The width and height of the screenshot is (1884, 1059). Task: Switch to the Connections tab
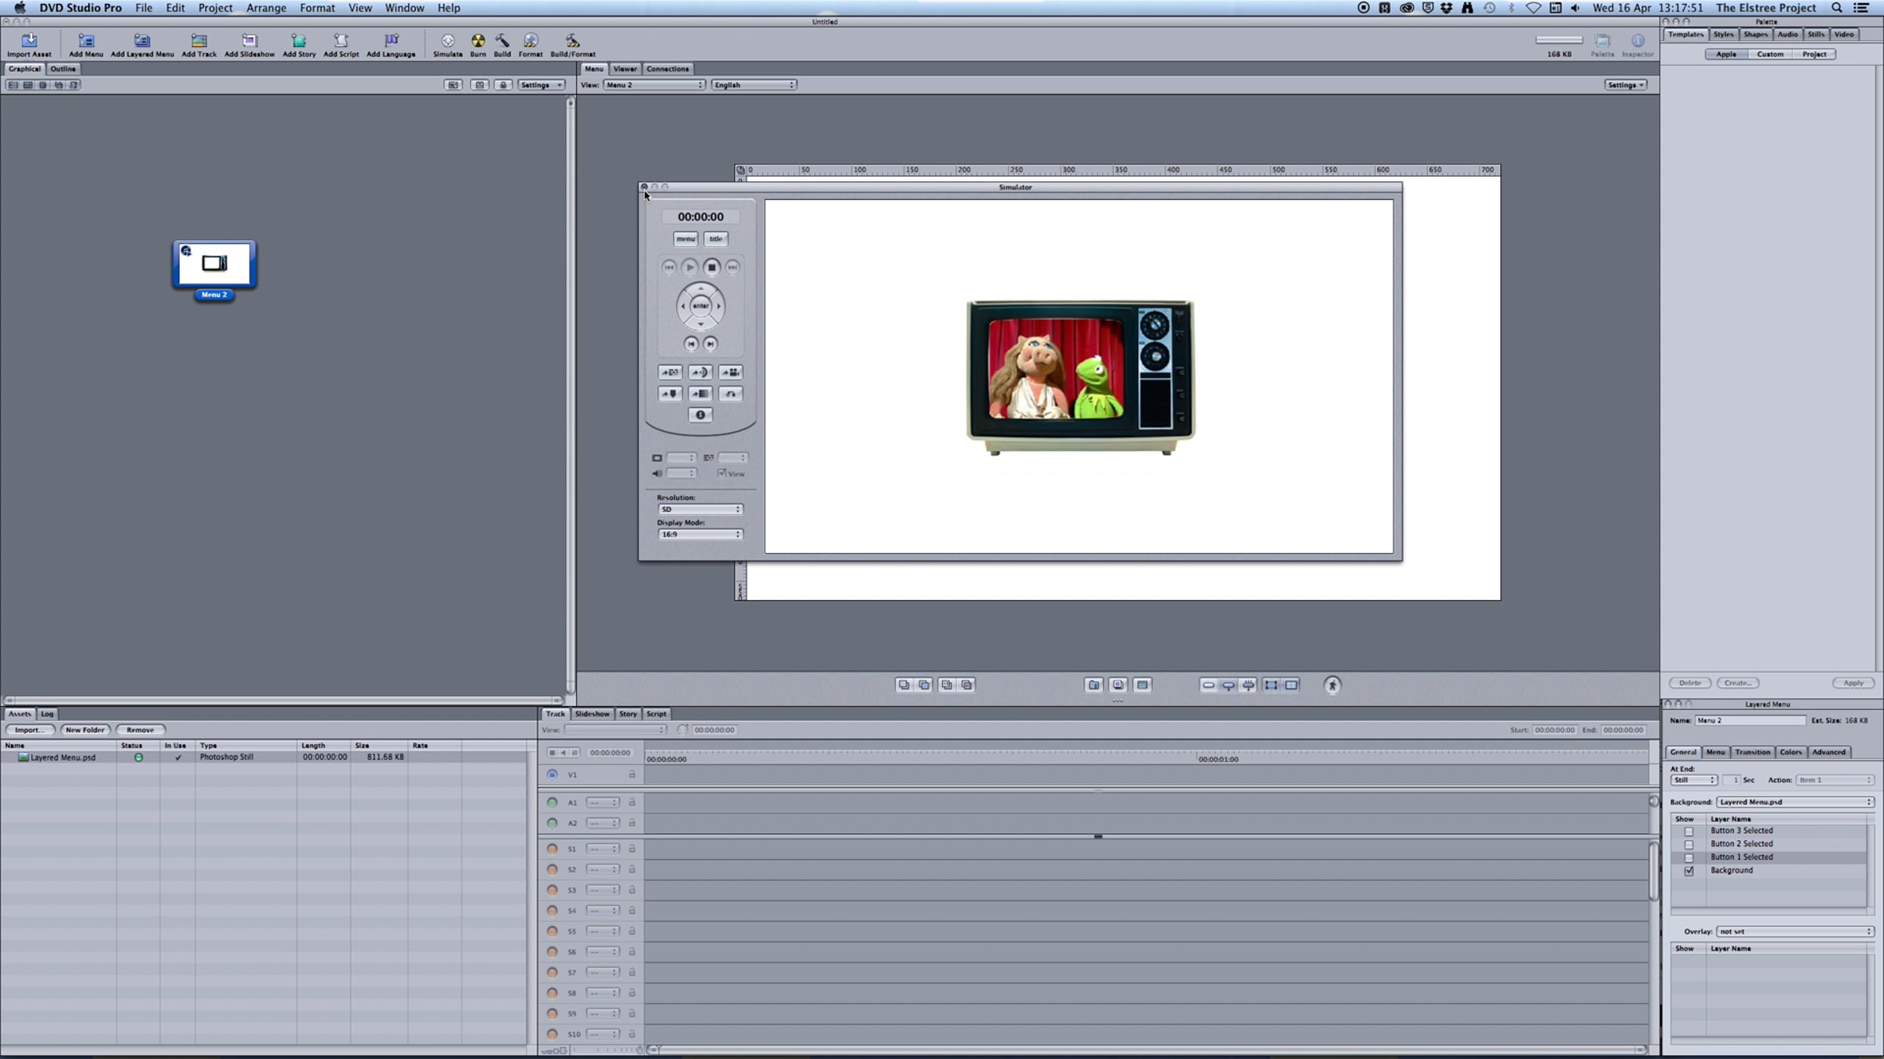click(x=667, y=69)
